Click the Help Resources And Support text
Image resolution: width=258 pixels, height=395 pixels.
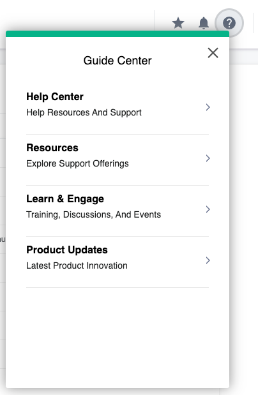[84, 112]
